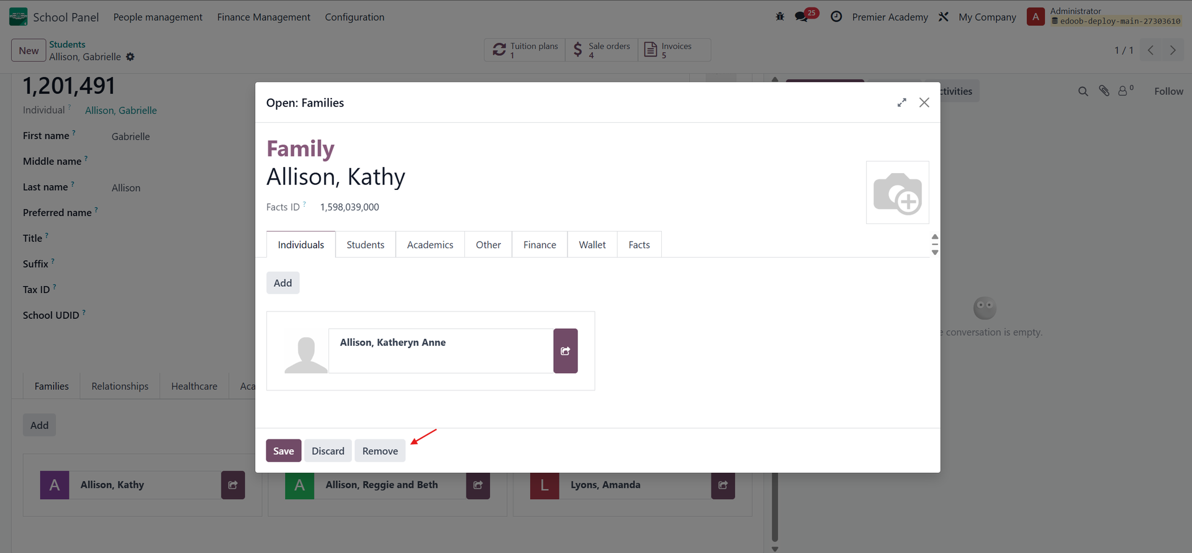
Task: Click the gear icon beside Allison, Gabrielle
Action: 130,57
